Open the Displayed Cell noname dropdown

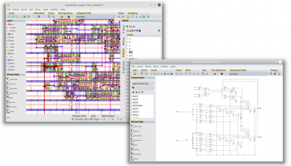point(95,17)
